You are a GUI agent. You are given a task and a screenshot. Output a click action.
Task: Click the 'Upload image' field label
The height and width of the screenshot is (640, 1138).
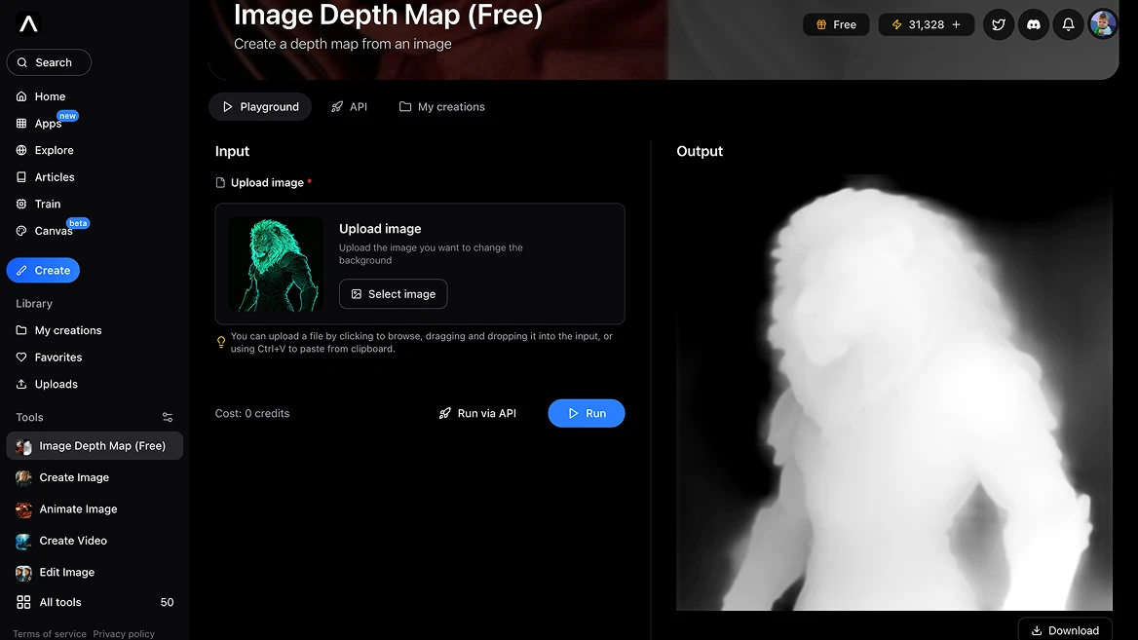(x=267, y=183)
